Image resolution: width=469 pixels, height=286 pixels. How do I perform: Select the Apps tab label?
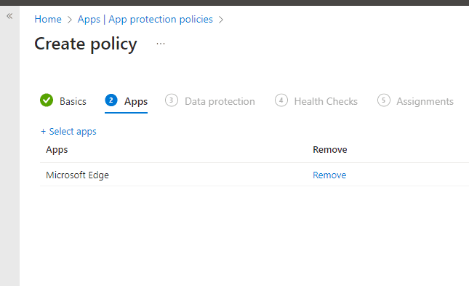pyautogui.click(x=136, y=101)
